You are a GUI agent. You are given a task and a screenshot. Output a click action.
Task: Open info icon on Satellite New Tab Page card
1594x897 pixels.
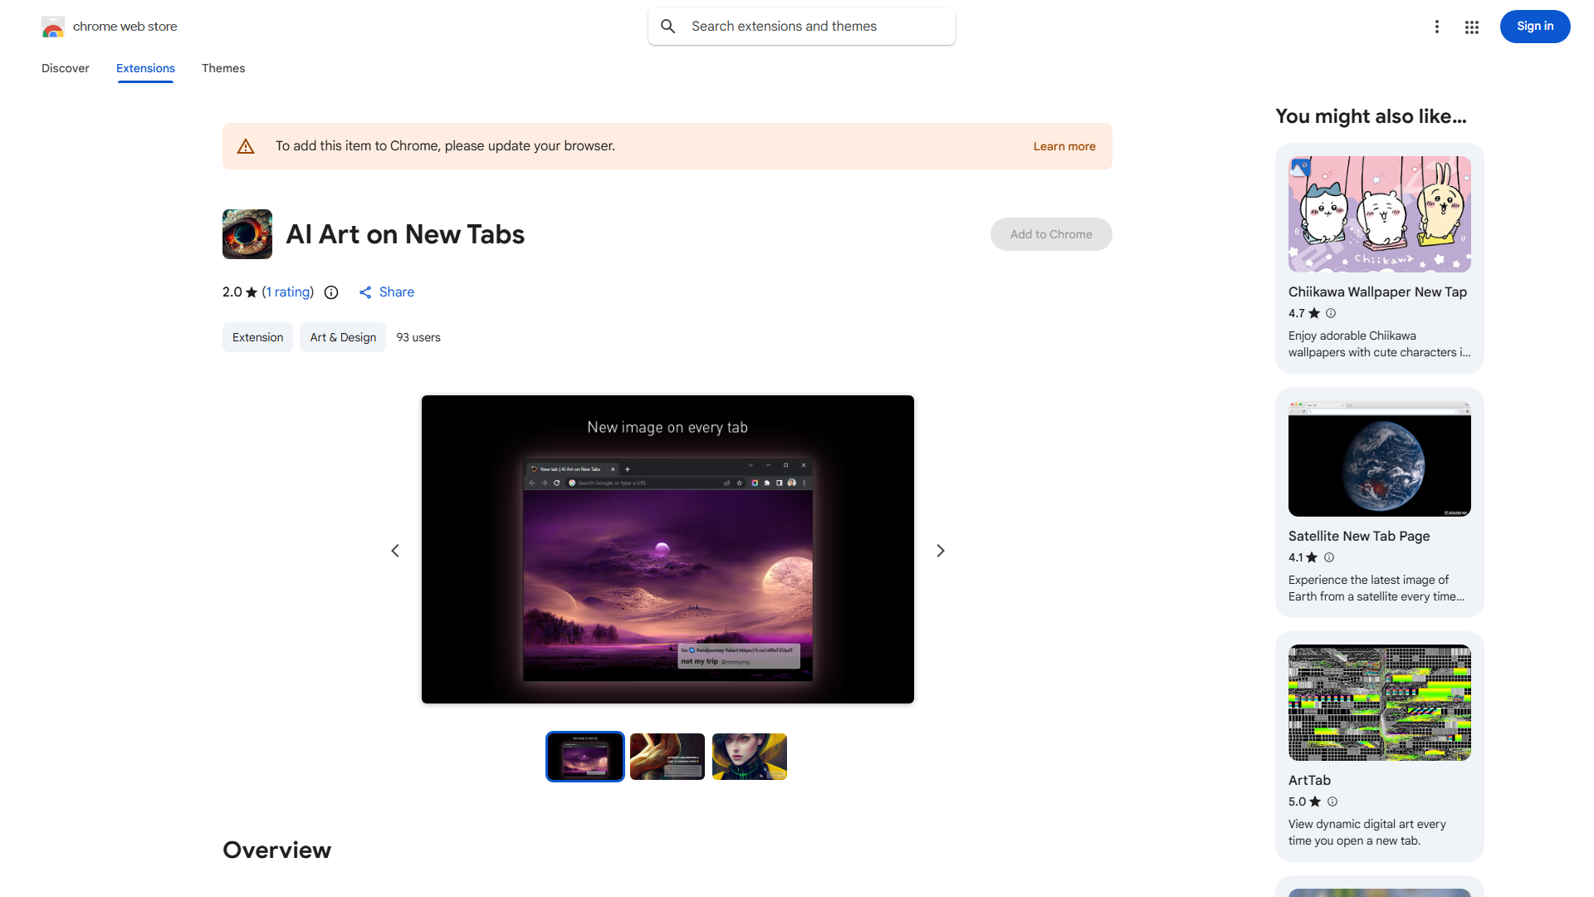1329,557
